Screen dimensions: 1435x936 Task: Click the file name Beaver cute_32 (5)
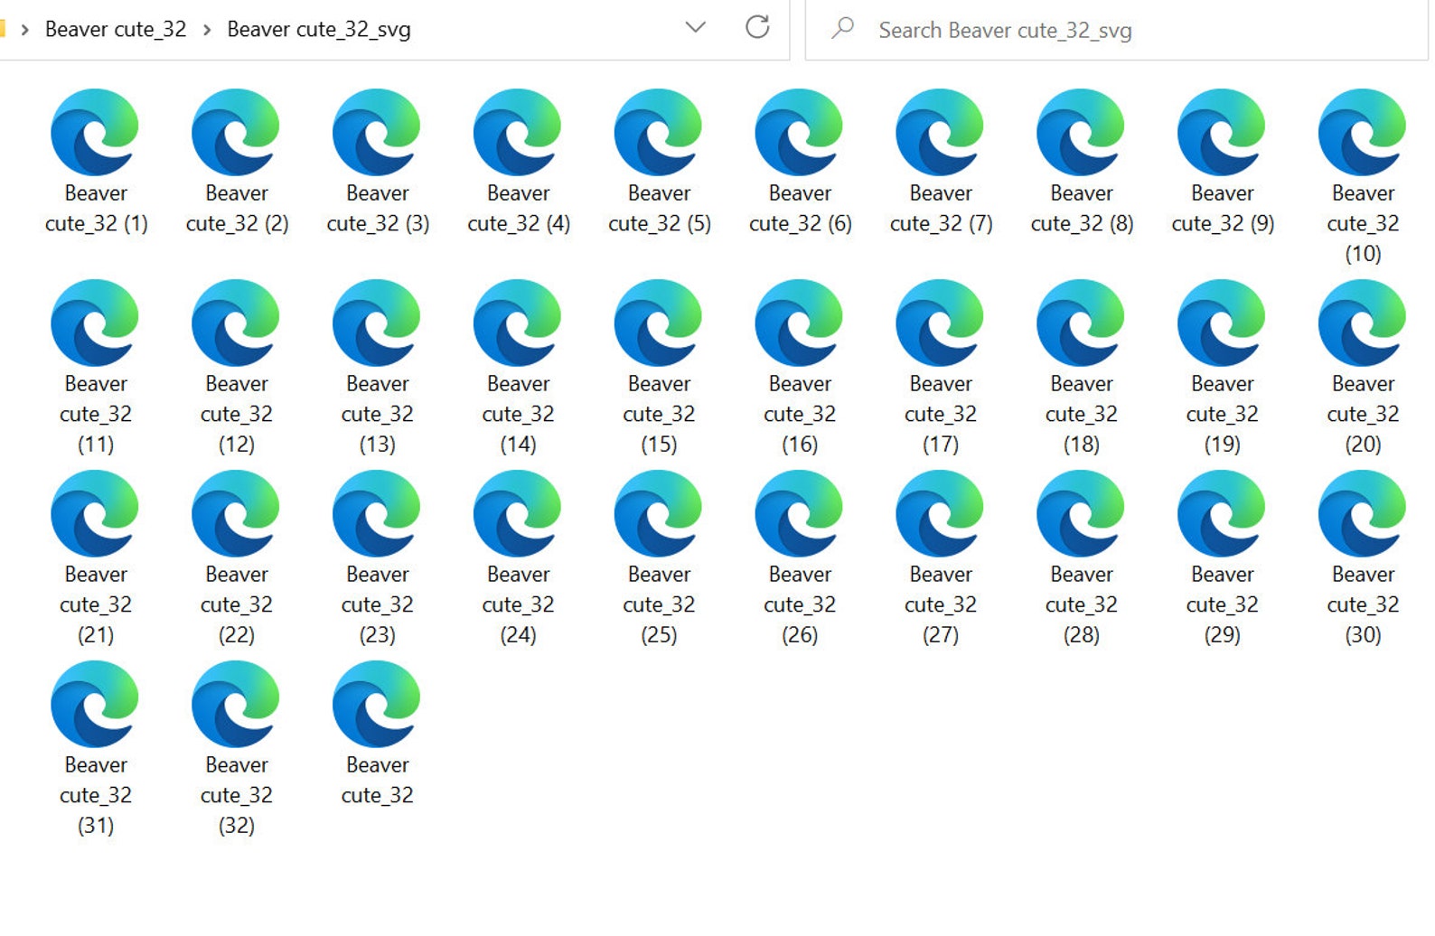660,208
